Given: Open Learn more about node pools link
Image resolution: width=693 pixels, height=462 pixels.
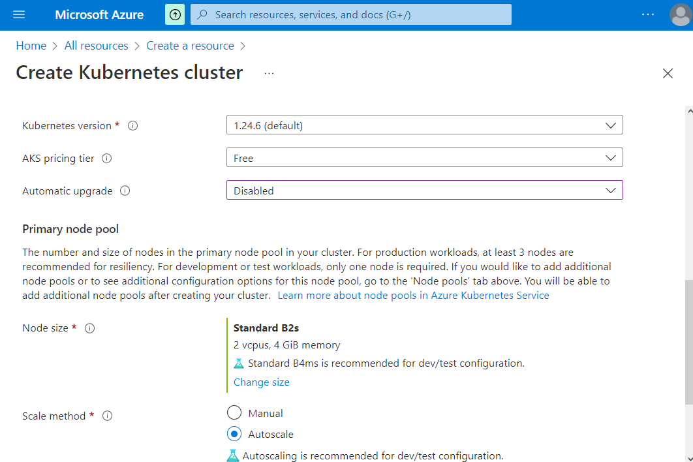Looking at the screenshot, I should [413, 296].
